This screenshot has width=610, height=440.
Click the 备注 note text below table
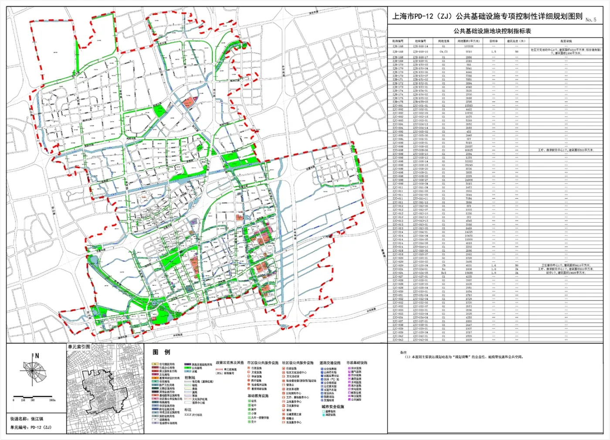pyautogui.click(x=462, y=357)
